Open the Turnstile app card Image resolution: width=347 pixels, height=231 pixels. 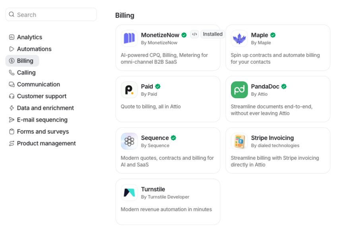(x=168, y=202)
